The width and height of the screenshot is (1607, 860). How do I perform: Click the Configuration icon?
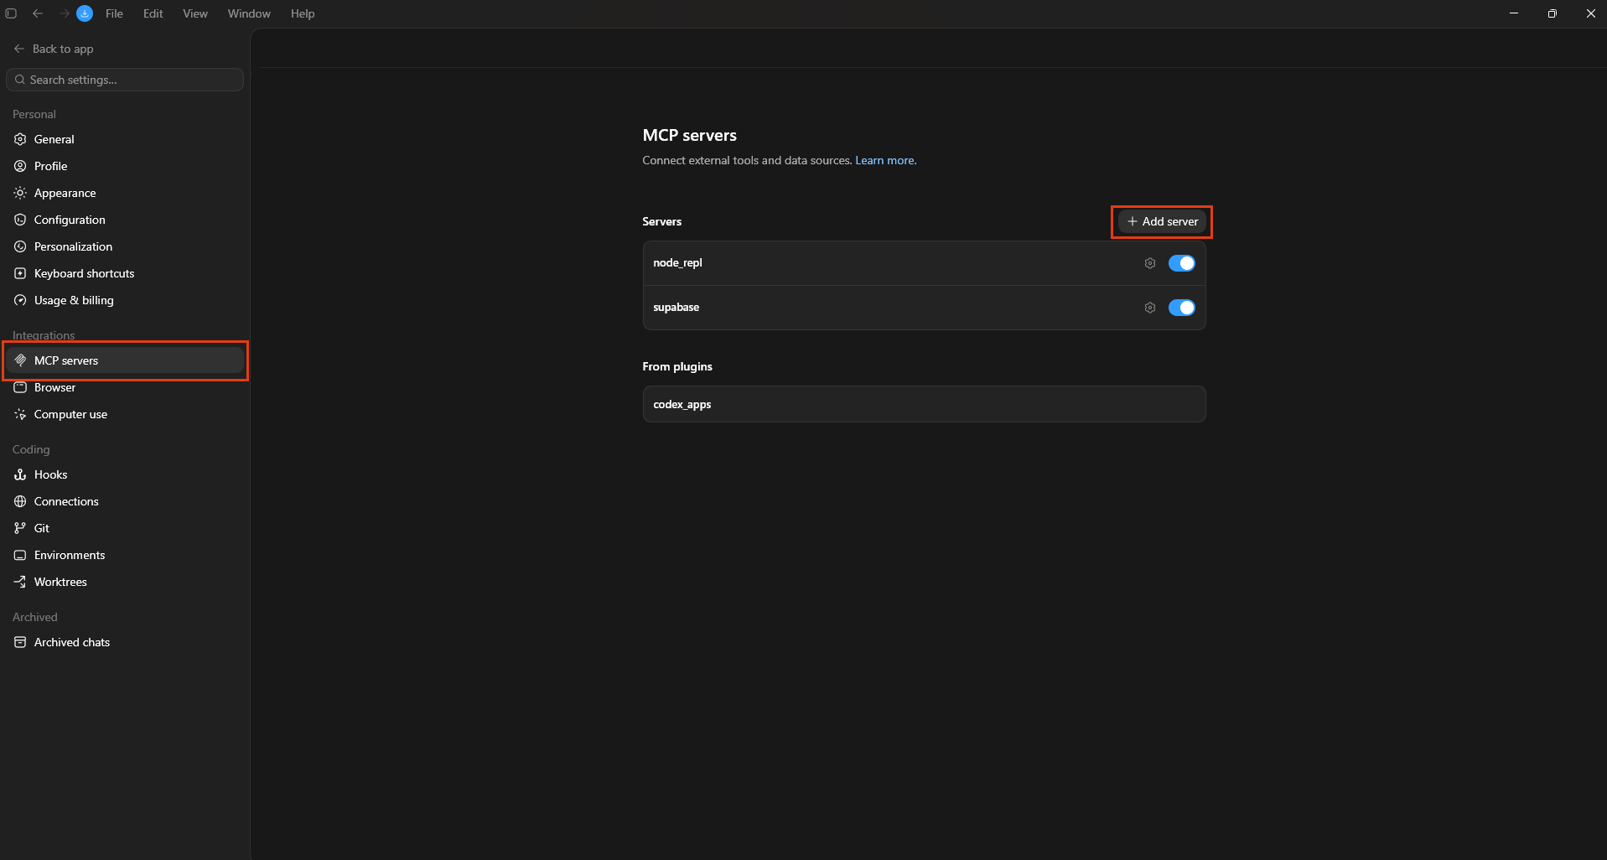[x=20, y=220]
